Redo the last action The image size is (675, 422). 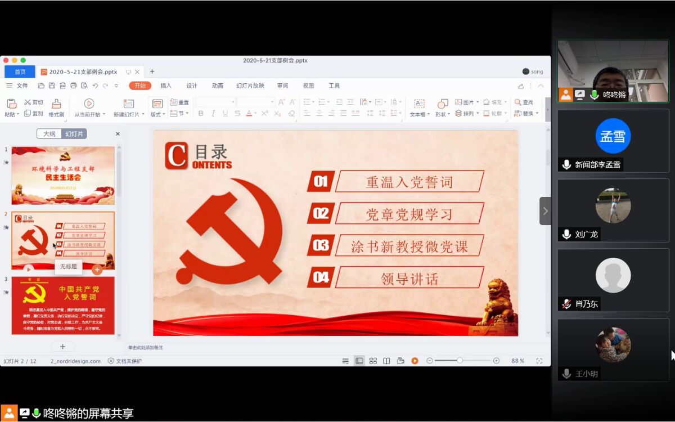[x=105, y=86]
